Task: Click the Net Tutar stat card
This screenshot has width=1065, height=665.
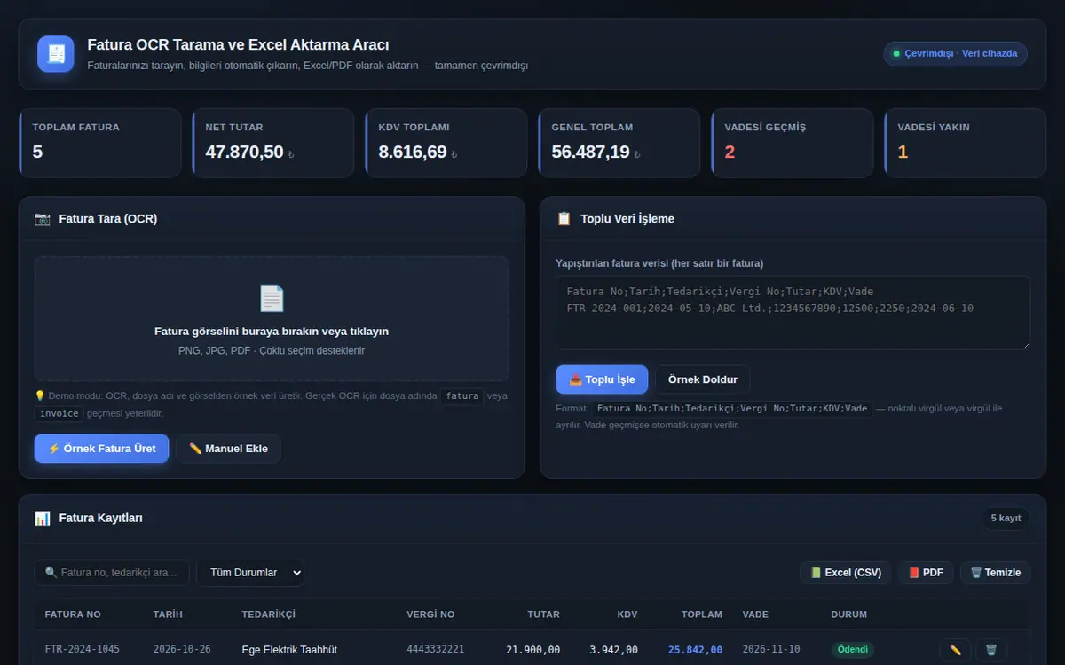Action: coord(273,143)
